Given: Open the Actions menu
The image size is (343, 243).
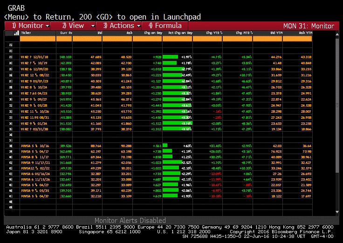Looking at the screenshot, I should (x=119, y=26).
